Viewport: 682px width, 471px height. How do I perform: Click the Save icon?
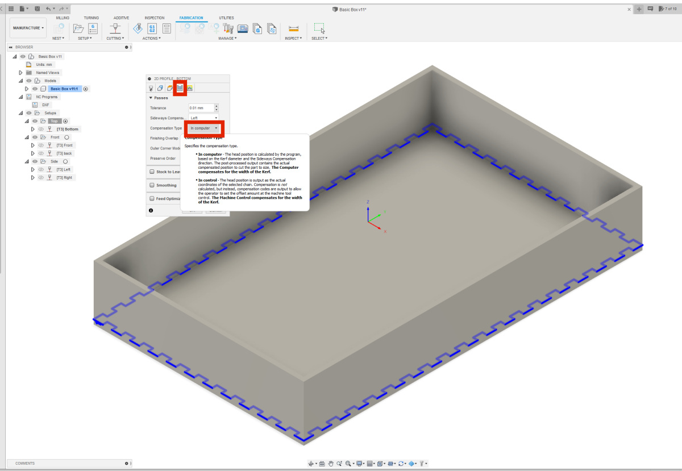click(38, 9)
